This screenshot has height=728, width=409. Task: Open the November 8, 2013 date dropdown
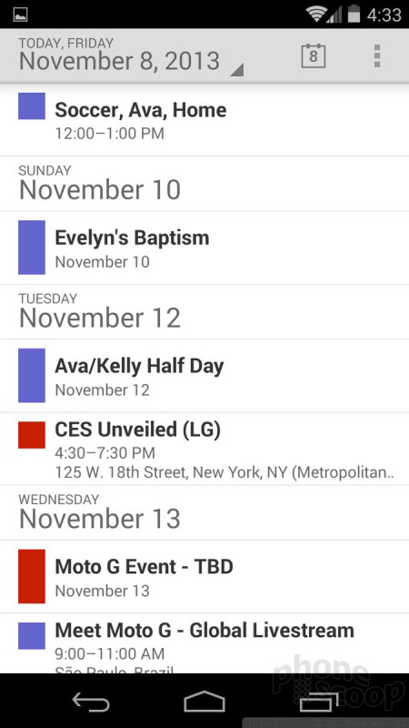tap(131, 56)
